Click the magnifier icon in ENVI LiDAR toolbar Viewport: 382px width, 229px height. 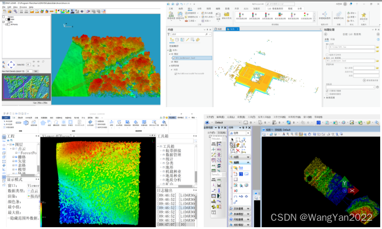pos(15,11)
